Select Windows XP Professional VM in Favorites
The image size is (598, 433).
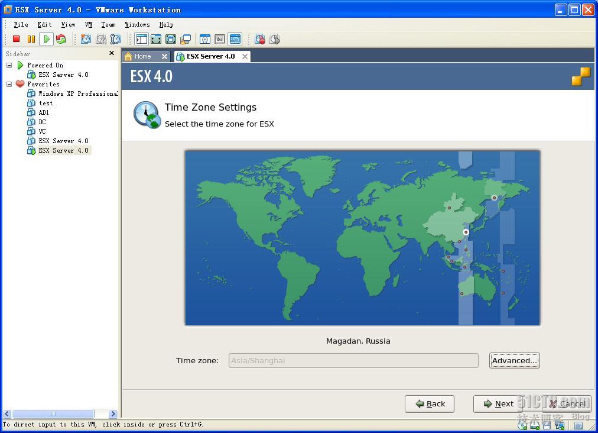[78, 93]
